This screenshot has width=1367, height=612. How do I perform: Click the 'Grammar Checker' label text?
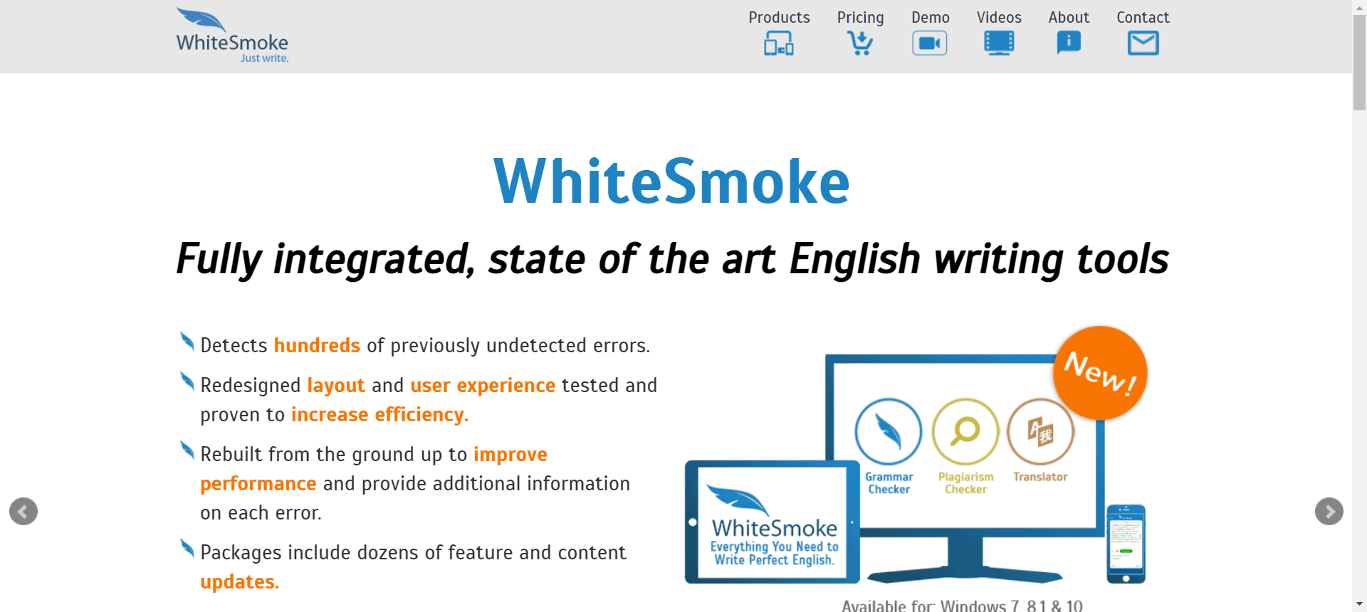[889, 483]
